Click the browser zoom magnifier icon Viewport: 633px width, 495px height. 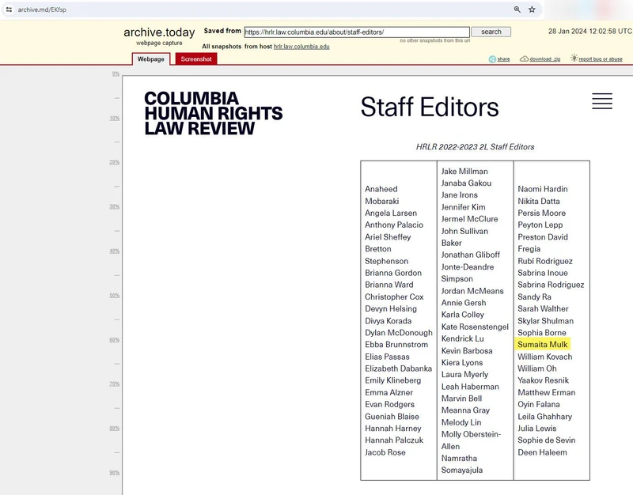tap(517, 9)
